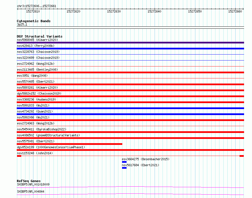
Task: Click the thick blue bar under nsv428413
Action: pos(130,49)
